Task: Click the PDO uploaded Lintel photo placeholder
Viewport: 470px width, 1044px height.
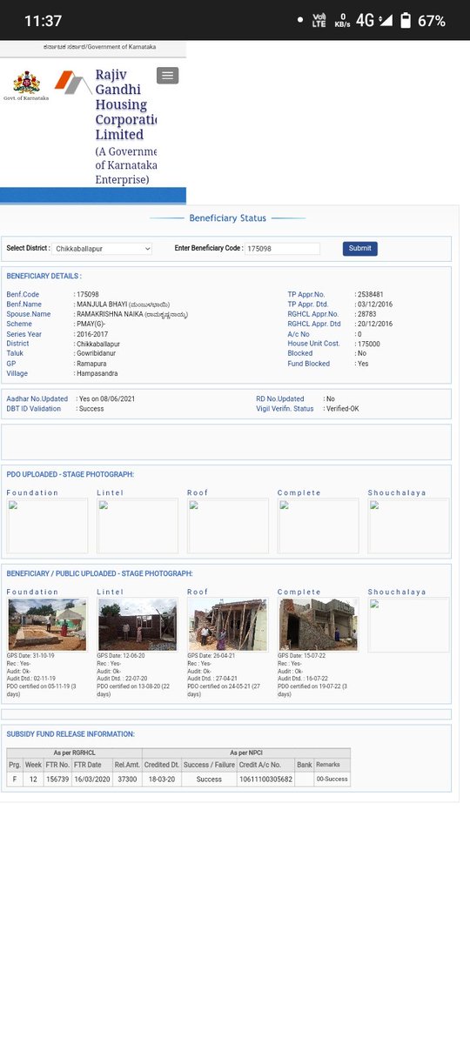Action: [x=138, y=526]
